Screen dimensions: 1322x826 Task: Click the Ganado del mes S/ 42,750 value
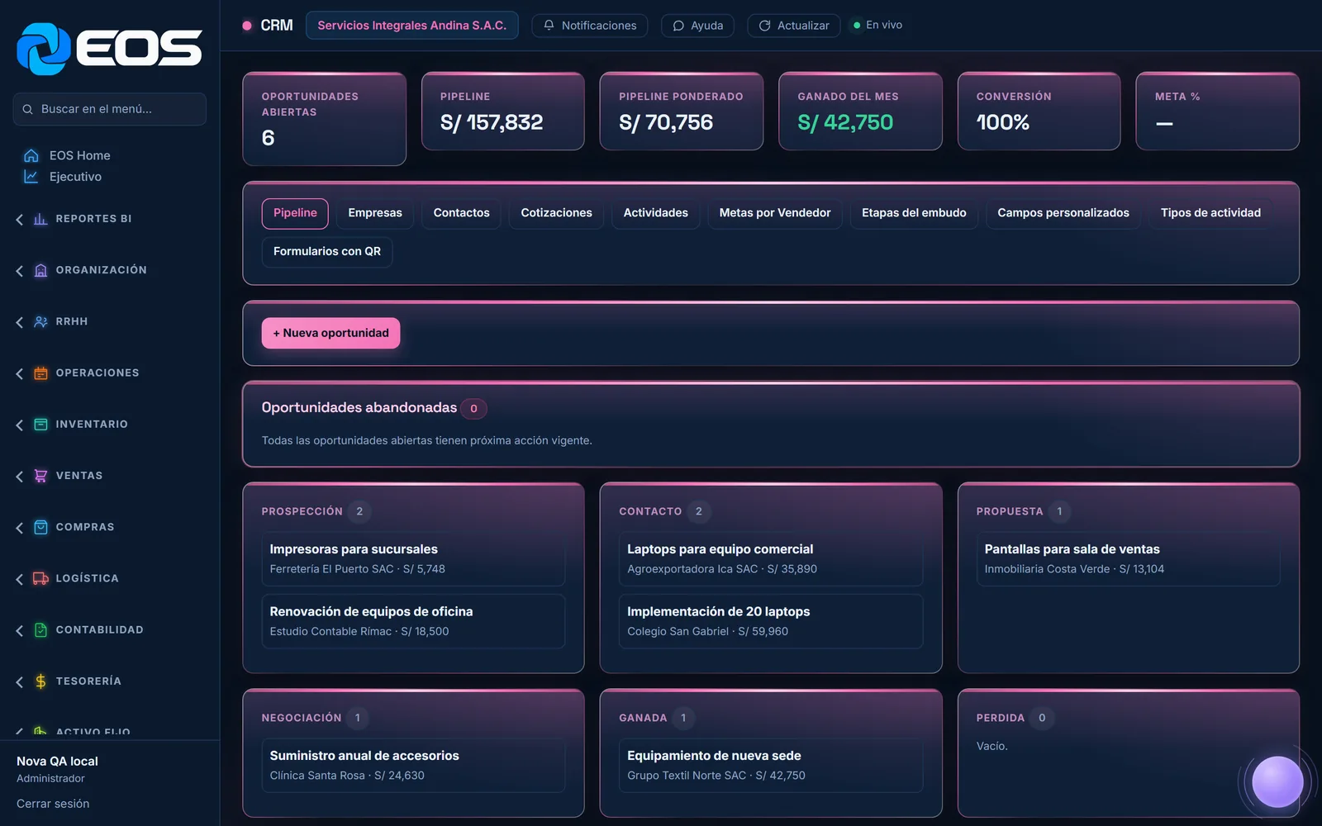coord(845,122)
